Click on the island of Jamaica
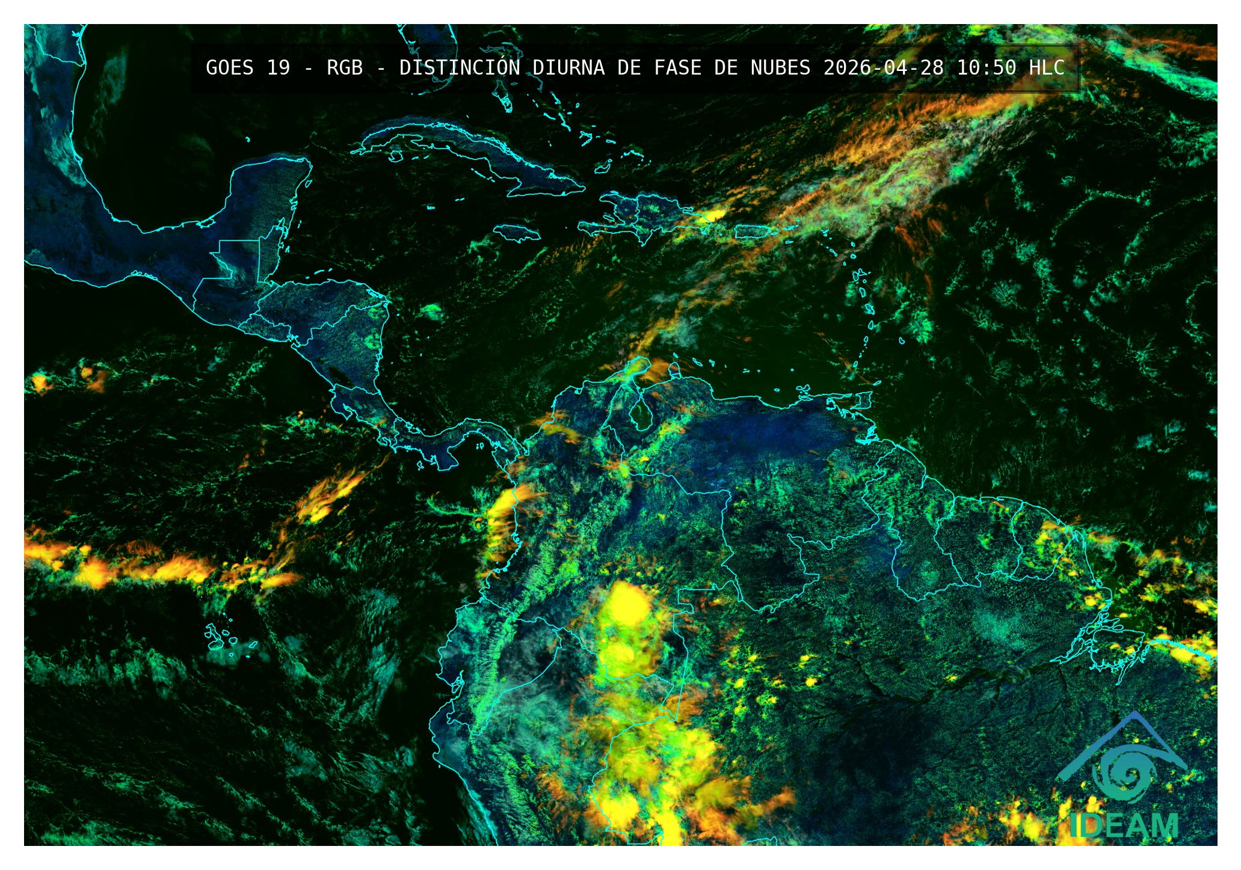 tap(516, 233)
